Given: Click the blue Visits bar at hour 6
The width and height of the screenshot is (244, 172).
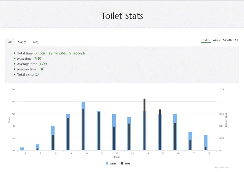Looking at the screenshot, I should 22,149.
